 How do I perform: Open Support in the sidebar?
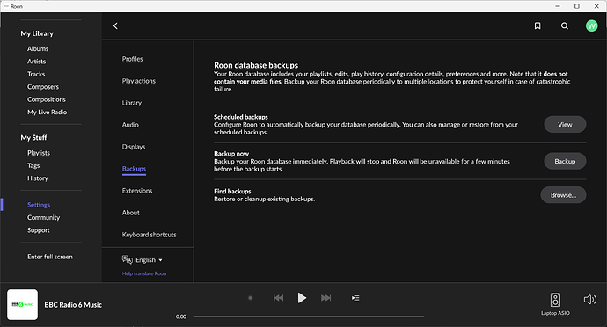click(x=39, y=230)
